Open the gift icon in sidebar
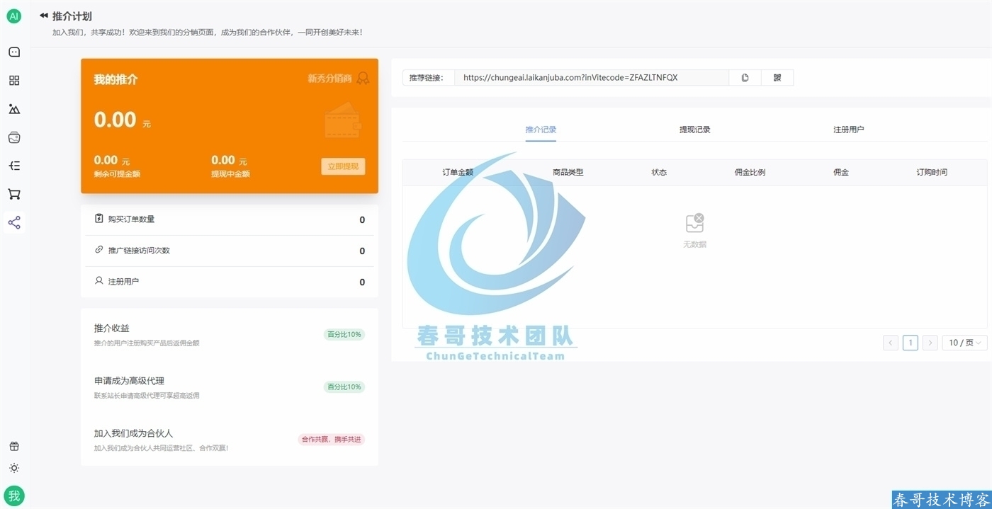 (x=14, y=446)
